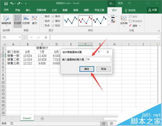The width and height of the screenshot is (162, 126).
Task: Switch to the 开发工具 tab
Action: (99, 10)
